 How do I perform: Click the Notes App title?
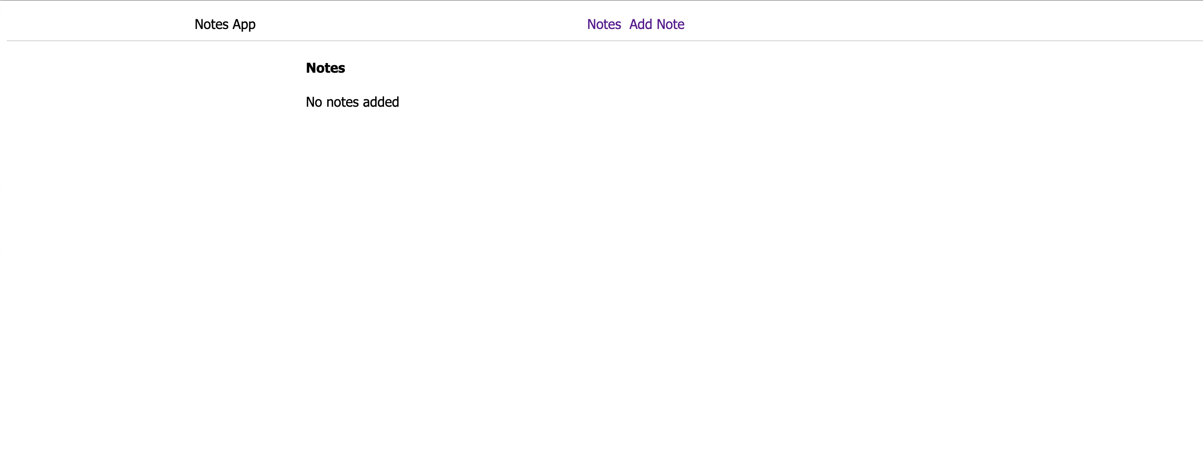225,24
